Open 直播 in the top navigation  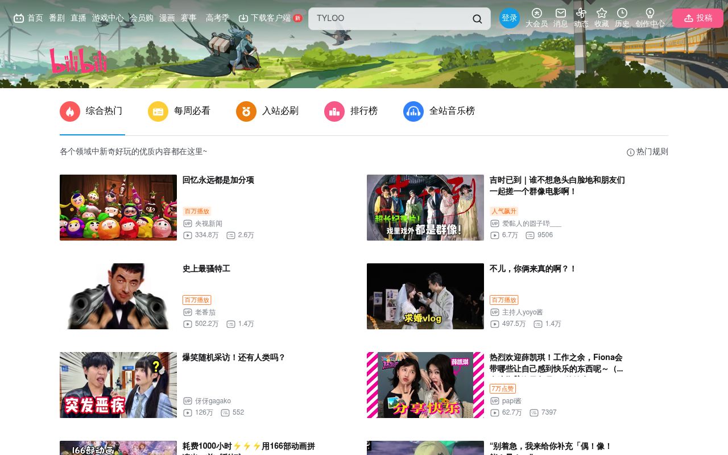coord(78,18)
